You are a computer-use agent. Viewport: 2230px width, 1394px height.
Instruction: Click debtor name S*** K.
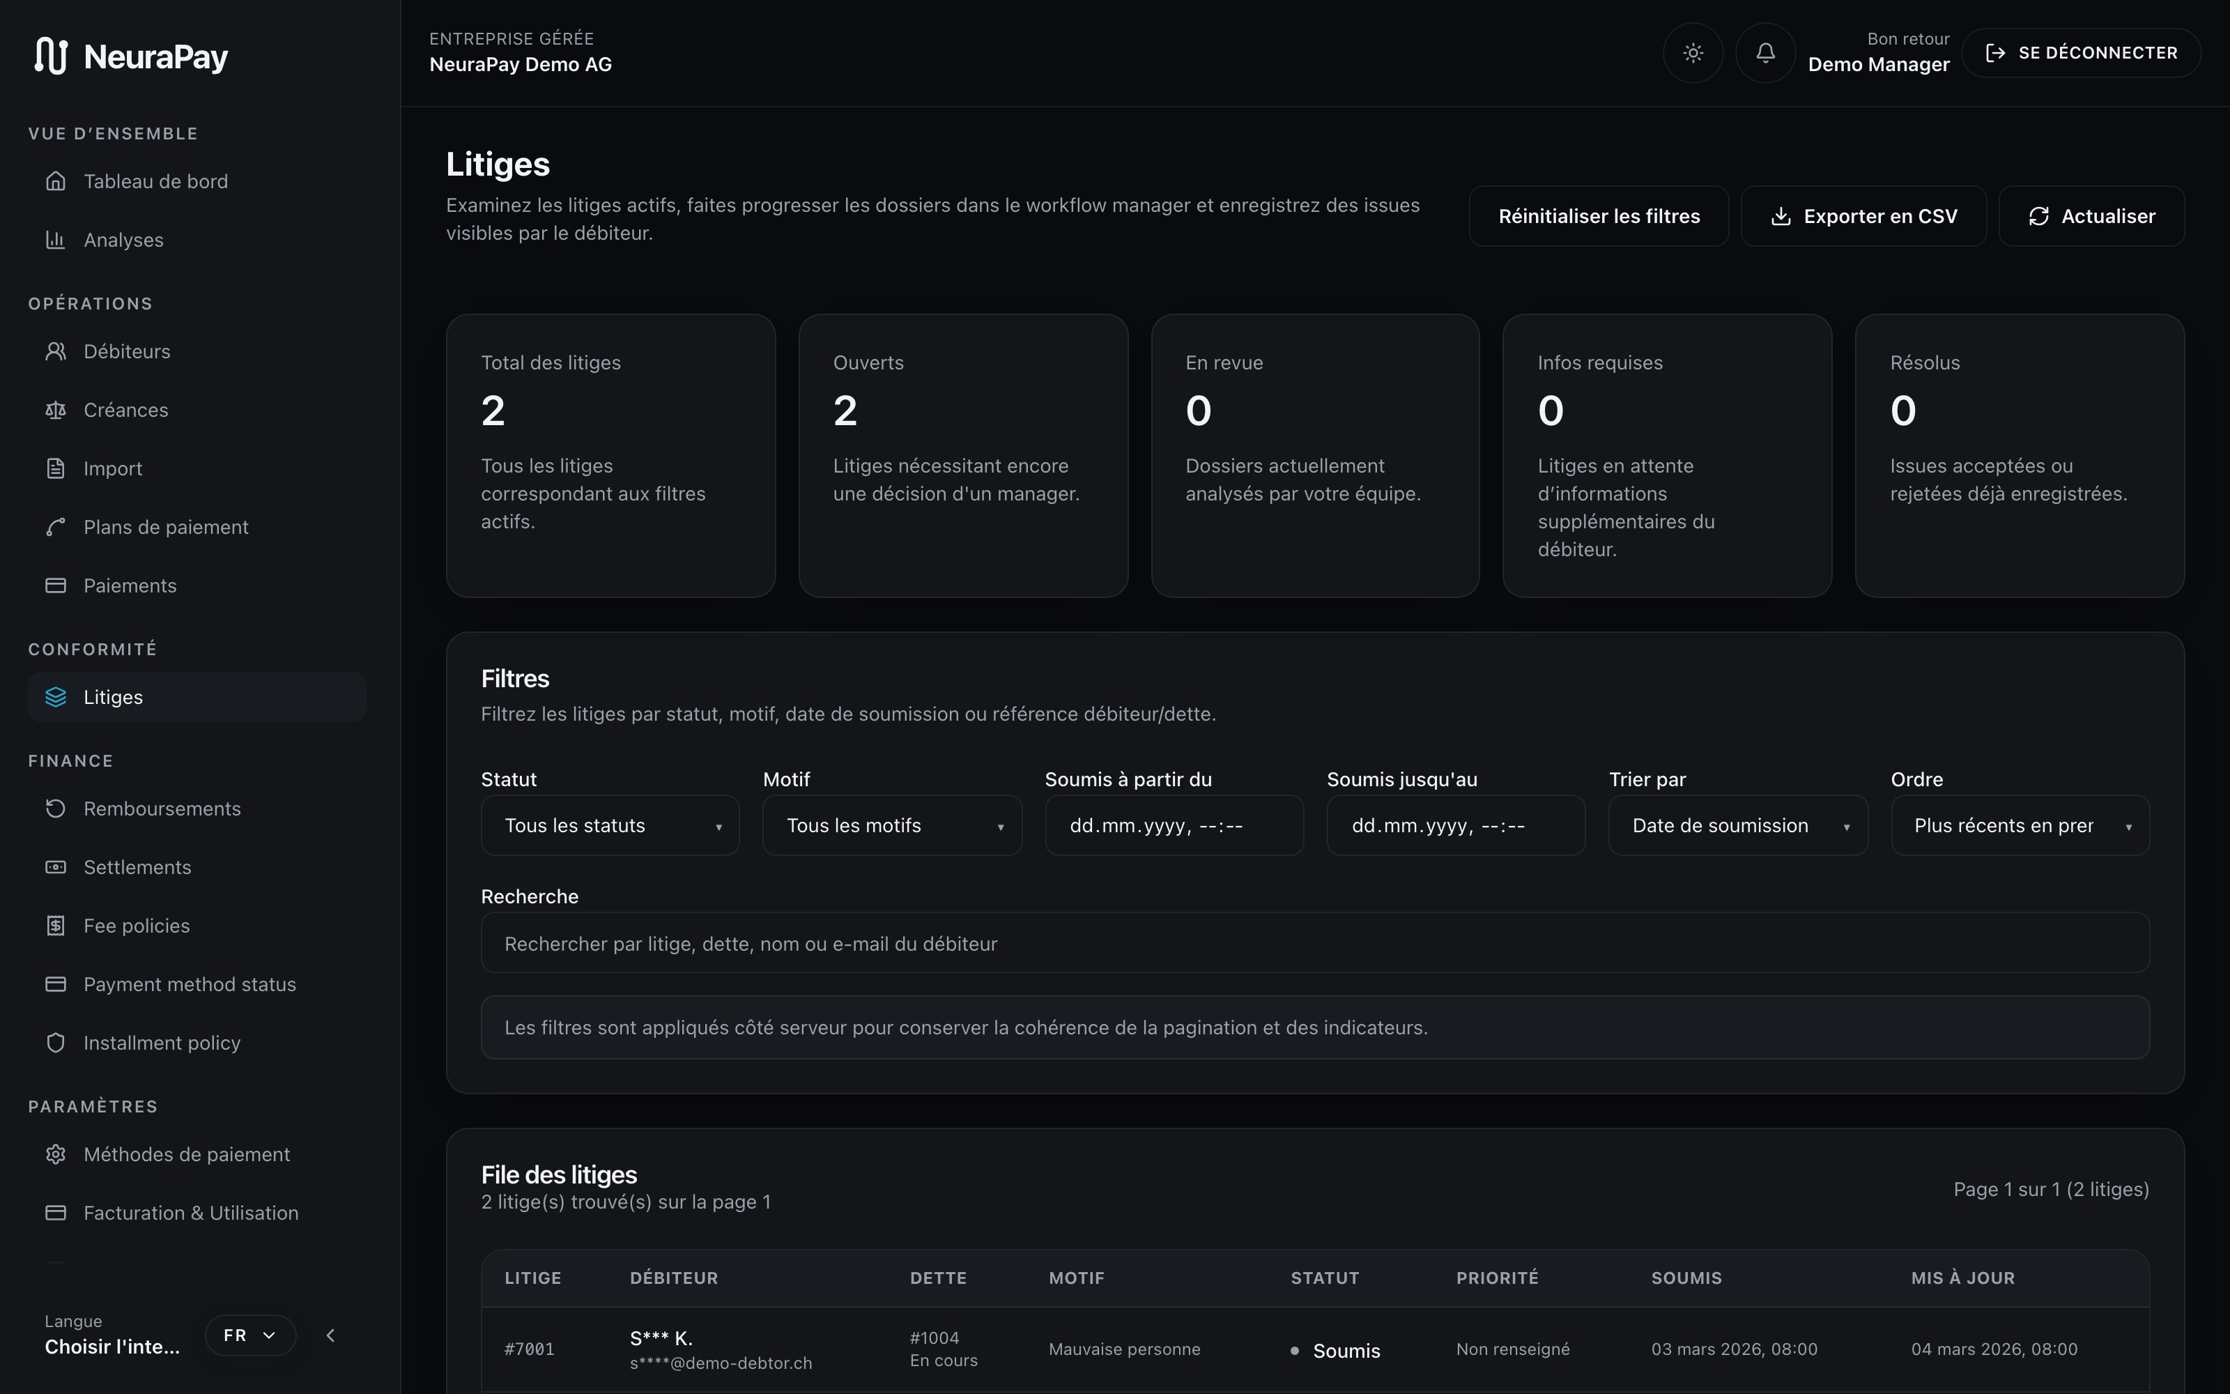tap(661, 1338)
